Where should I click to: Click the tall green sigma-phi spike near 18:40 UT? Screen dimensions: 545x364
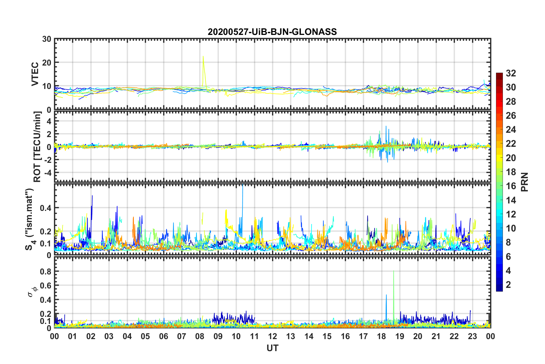394,298
